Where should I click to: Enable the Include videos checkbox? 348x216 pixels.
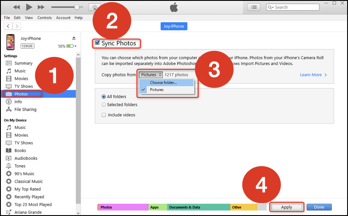click(x=104, y=115)
